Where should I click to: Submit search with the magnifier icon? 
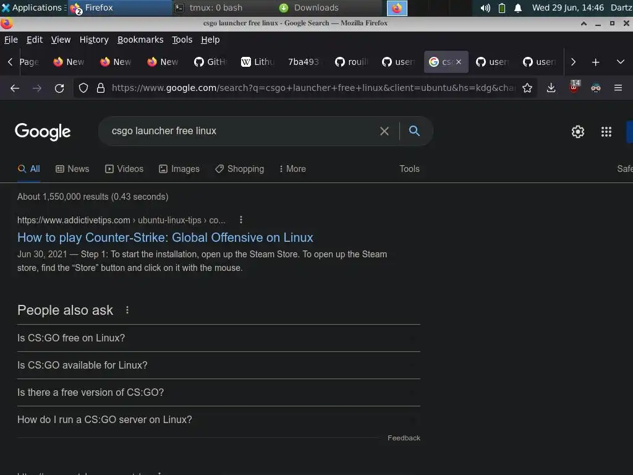(x=414, y=131)
